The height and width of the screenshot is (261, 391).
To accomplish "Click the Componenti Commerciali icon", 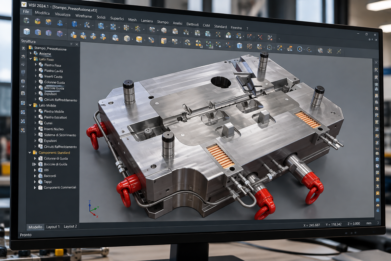I will (40, 187).
